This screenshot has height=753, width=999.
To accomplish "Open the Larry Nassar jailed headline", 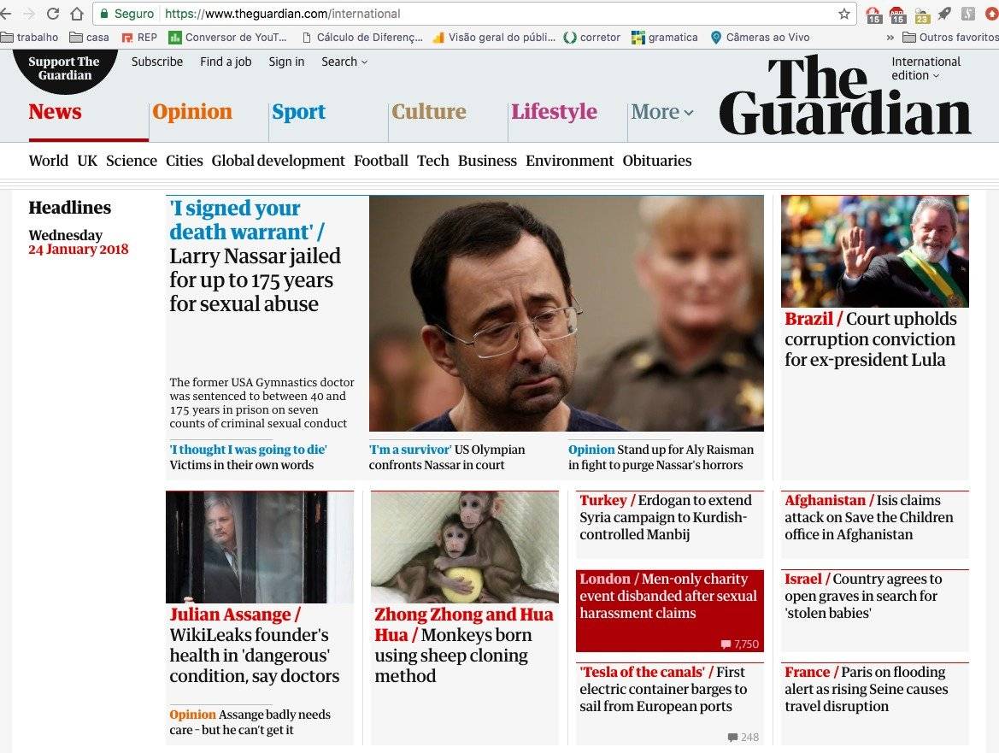I will tap(255, 256).
